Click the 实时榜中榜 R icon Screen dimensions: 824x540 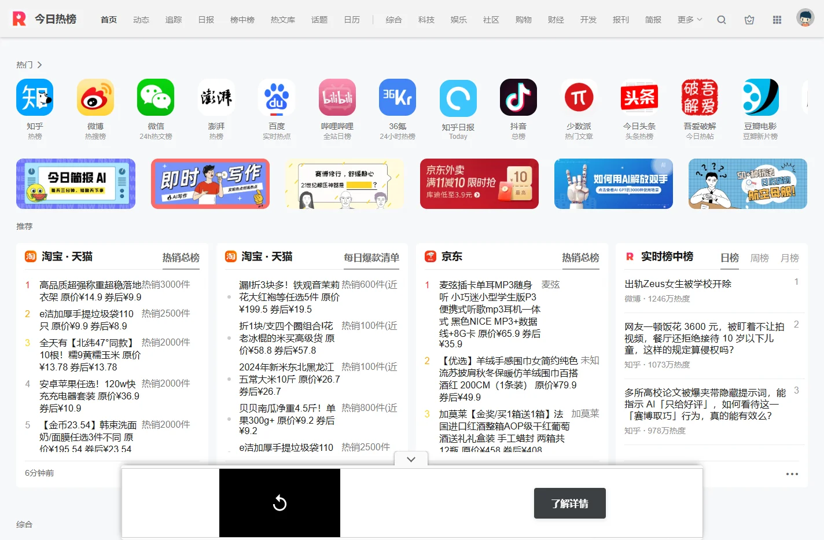(x=630, y=256)
